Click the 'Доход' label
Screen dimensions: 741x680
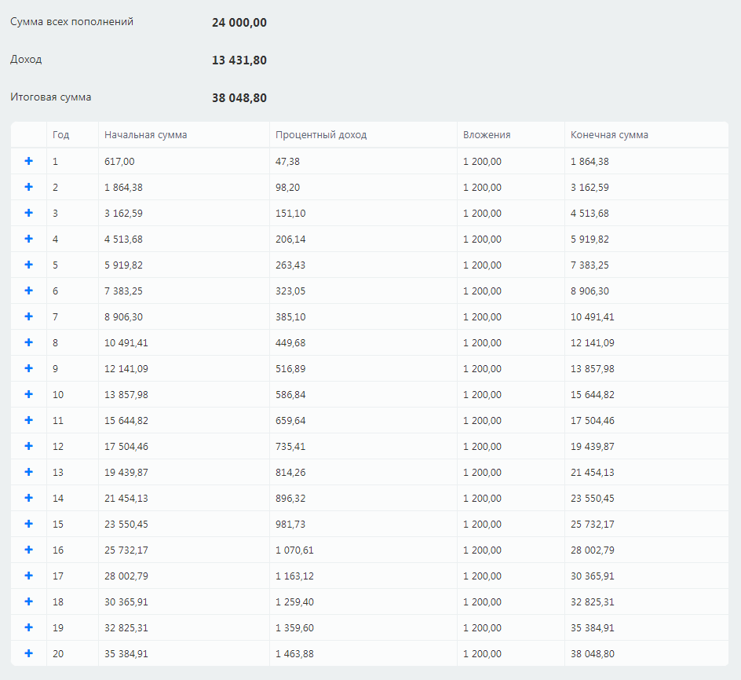tap(26, 60)
